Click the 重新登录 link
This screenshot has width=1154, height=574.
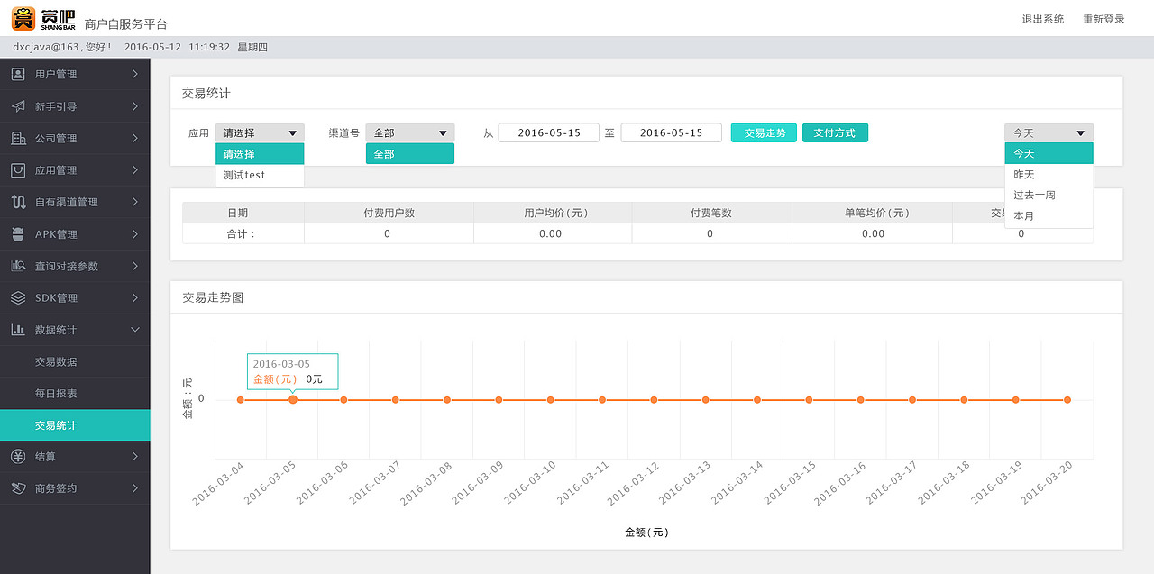pyautogui.click(x=1104, y=19)
